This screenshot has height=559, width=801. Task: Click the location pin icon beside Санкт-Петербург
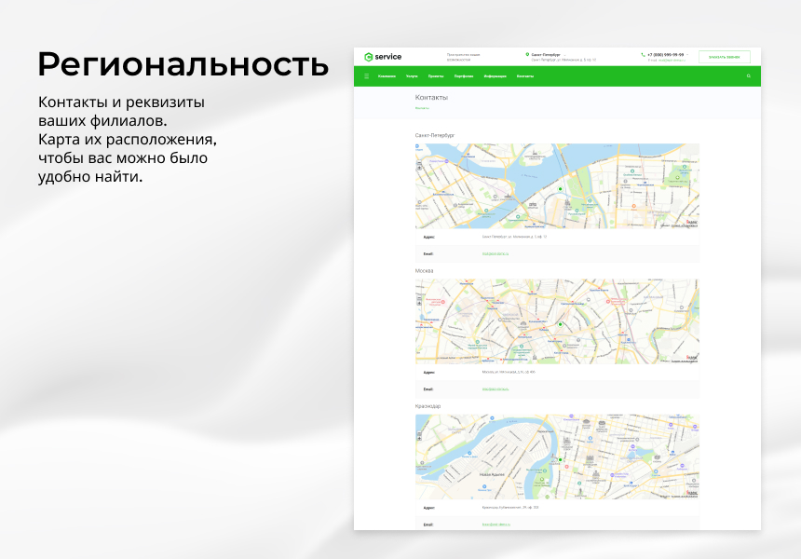528,53
